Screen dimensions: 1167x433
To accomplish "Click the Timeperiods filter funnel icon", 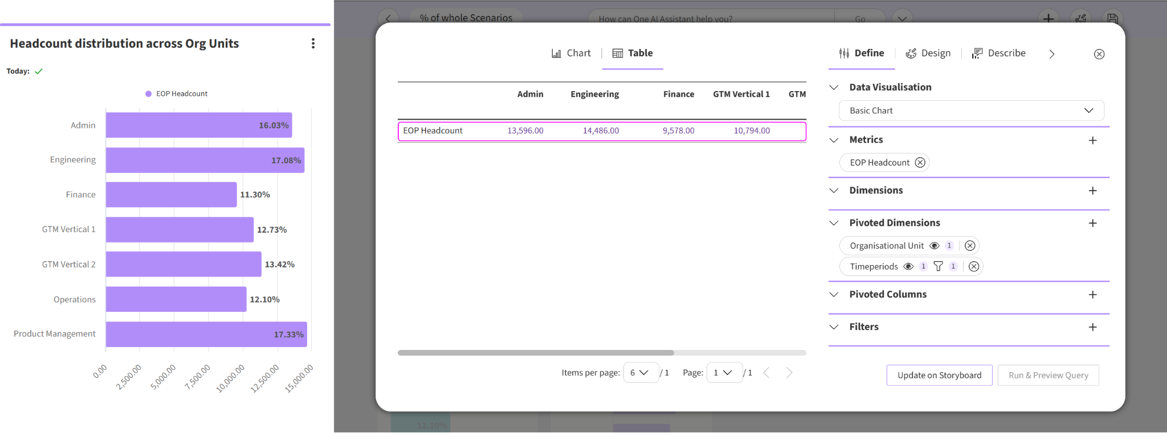I will coord(938,266).
